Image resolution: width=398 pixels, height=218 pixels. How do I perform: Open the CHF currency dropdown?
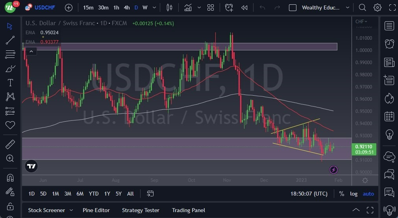(x=361, y=21)
